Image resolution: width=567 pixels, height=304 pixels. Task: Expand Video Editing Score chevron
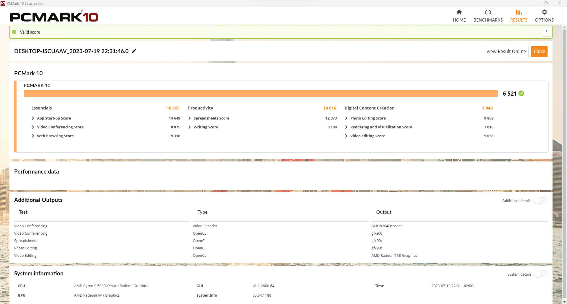click(346, 136)
